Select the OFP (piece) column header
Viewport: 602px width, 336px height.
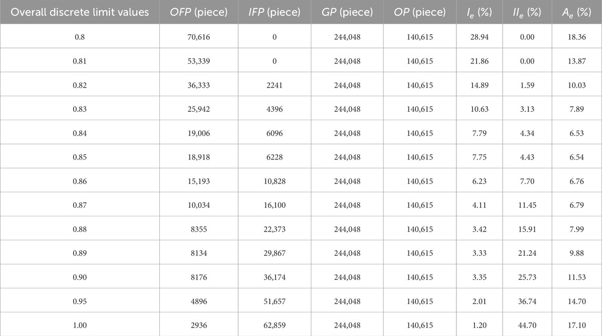pyautogui.click(x=199, y=12)
